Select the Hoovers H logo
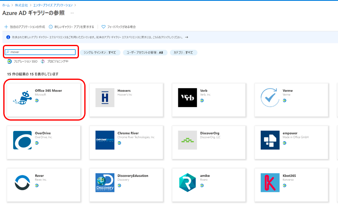 [105, 98]
